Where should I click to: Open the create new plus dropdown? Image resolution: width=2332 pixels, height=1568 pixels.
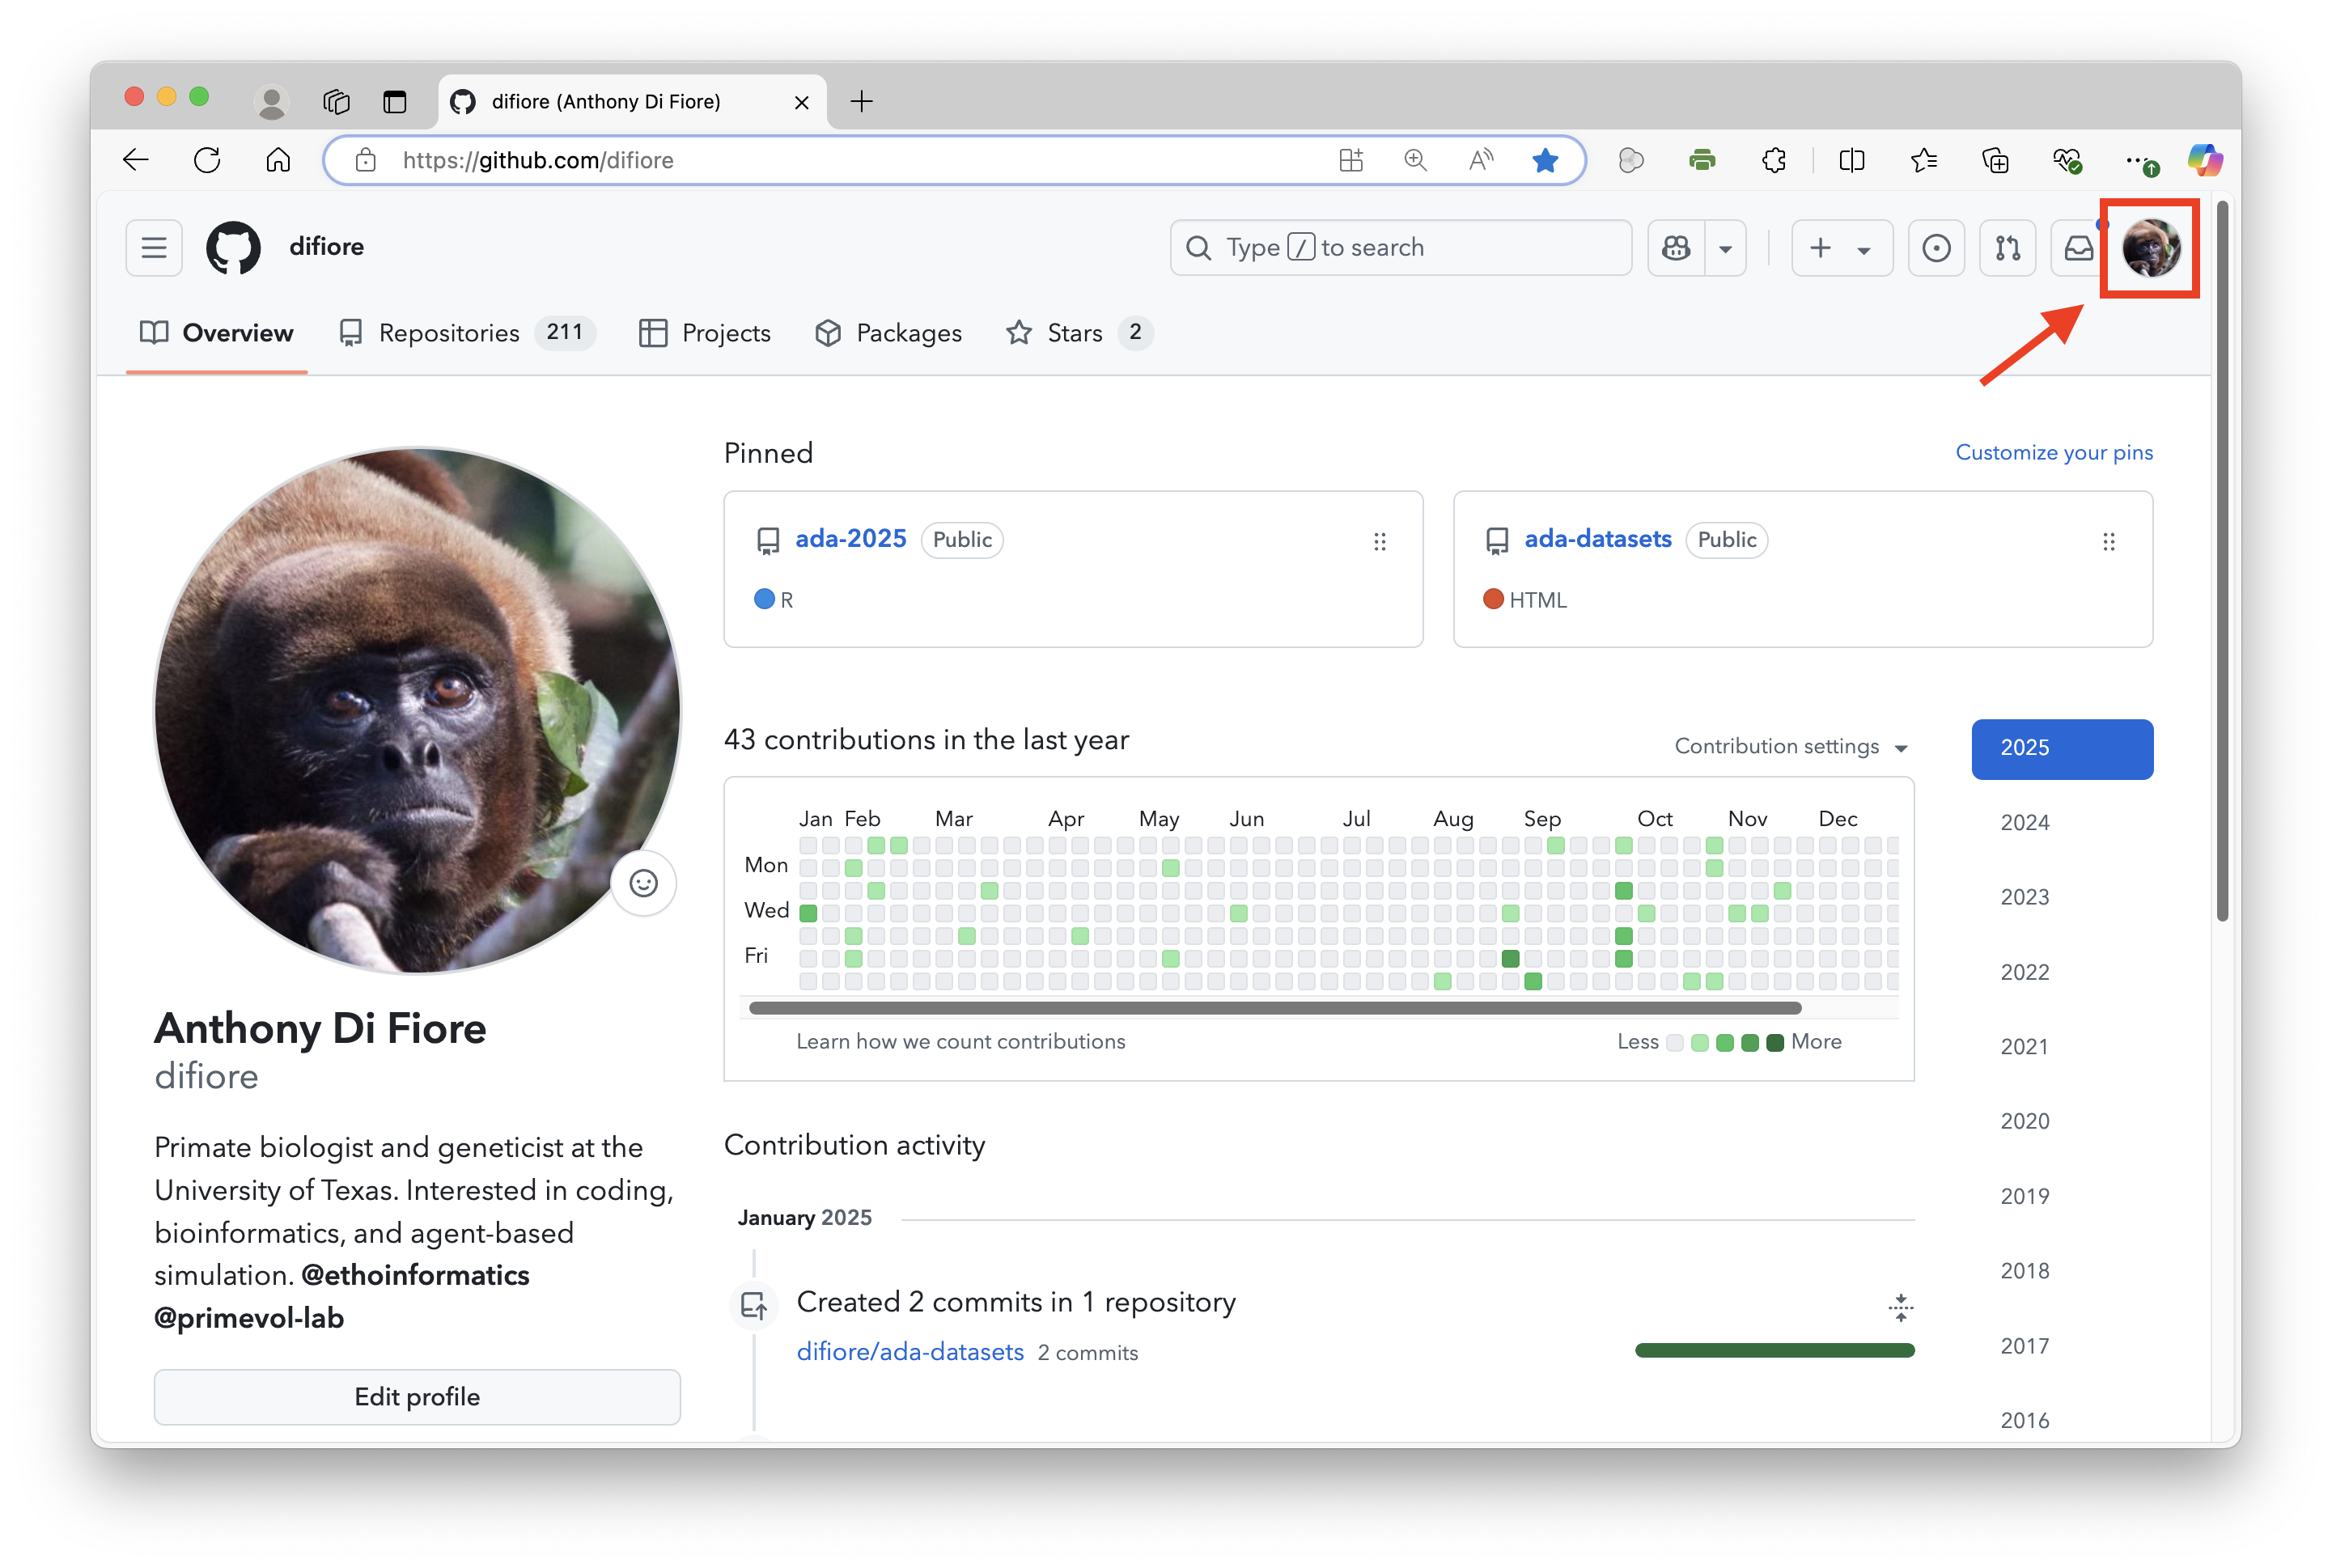coord(1840,247)
